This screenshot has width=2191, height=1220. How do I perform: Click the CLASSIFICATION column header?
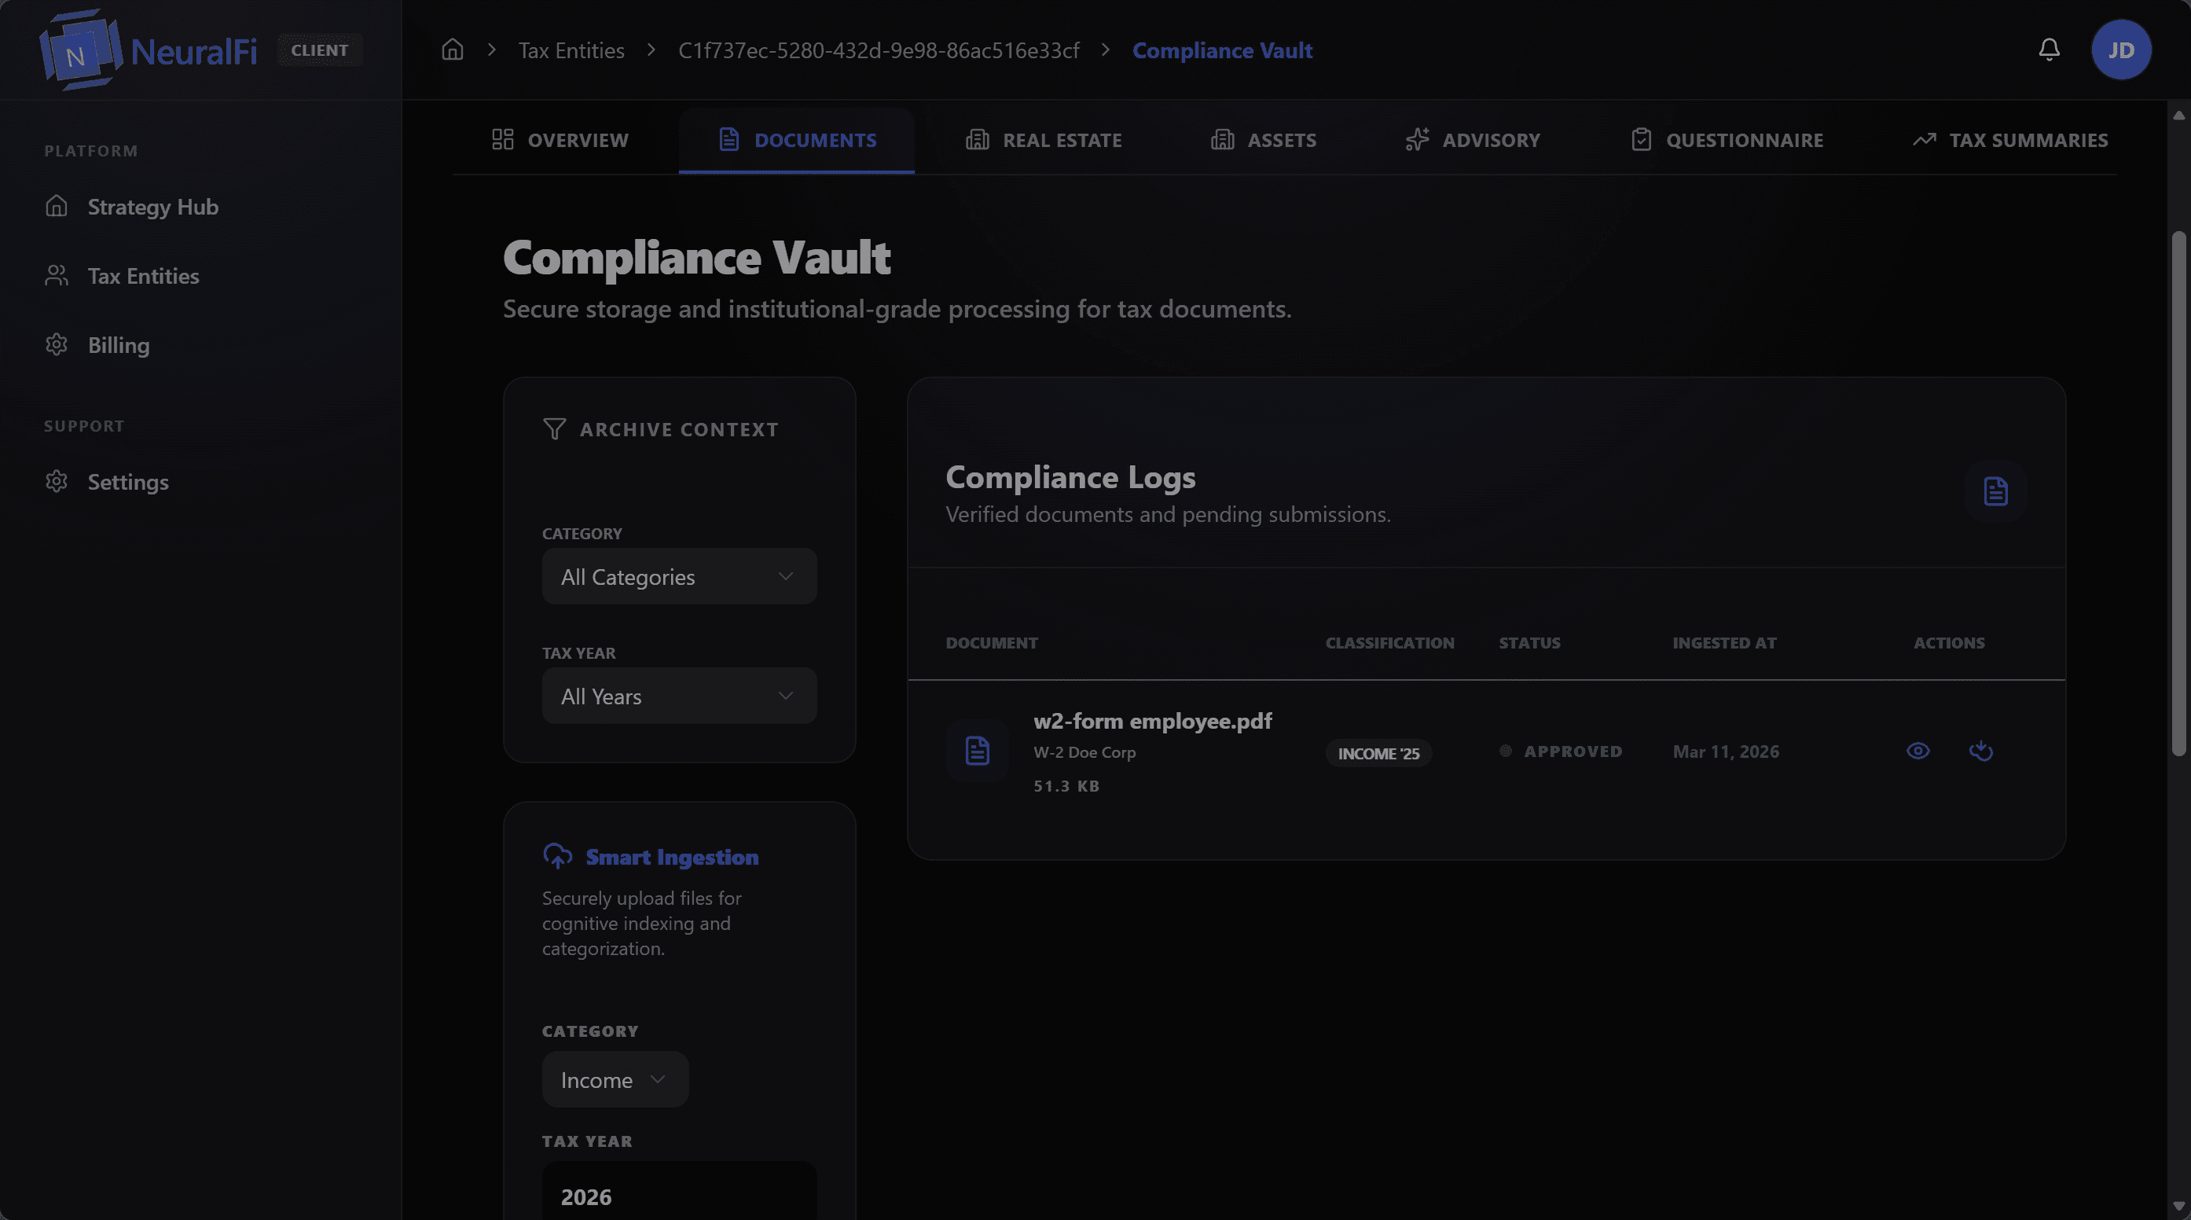click(x=1389, y=642)
